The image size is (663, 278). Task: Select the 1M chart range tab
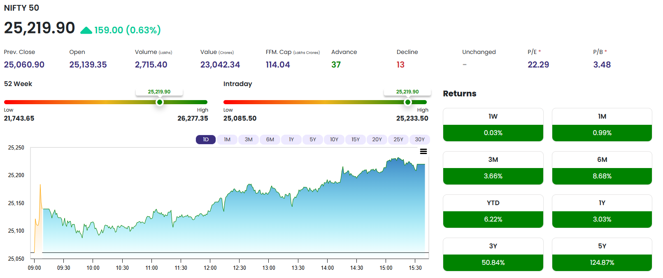click(x=227, y=140)
